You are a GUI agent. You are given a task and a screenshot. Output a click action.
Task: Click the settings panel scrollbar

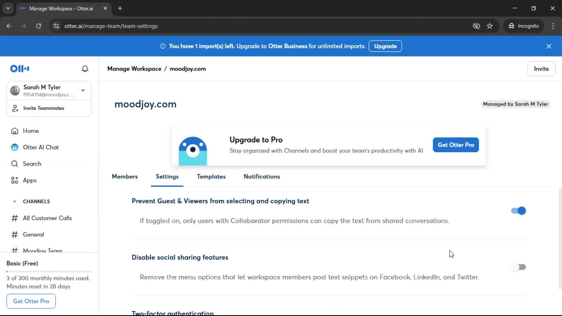pyautogui.click(x=560, y=238)
